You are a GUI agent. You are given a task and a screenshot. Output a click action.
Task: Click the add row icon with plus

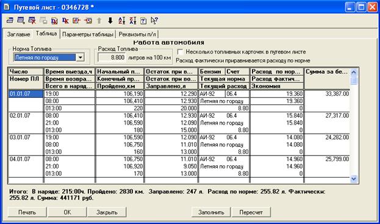(21, 21)
